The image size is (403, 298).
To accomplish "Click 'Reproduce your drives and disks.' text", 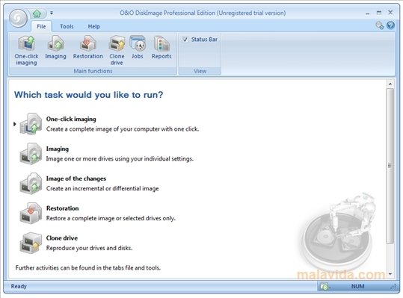I will click(x=89, y=248).
